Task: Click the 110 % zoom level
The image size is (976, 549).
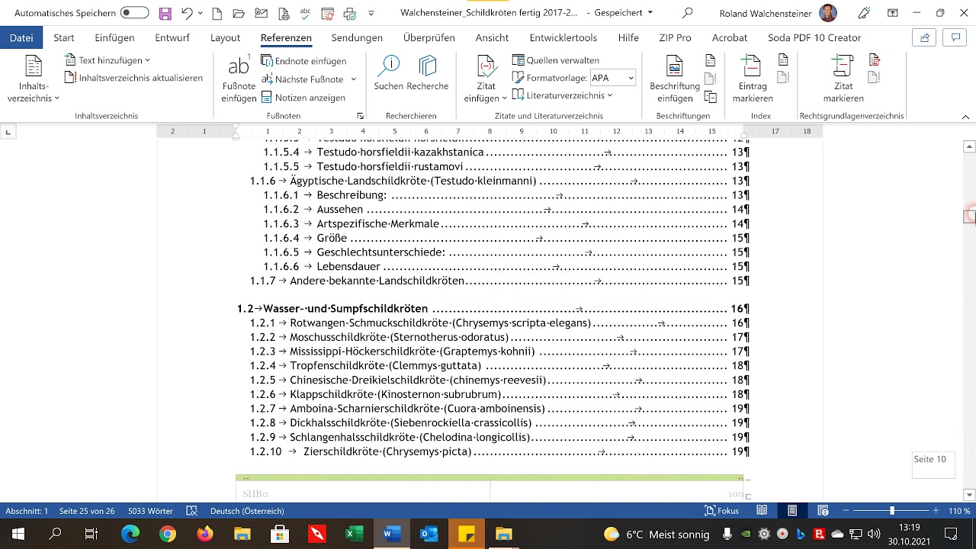Action: pos(959,511)
